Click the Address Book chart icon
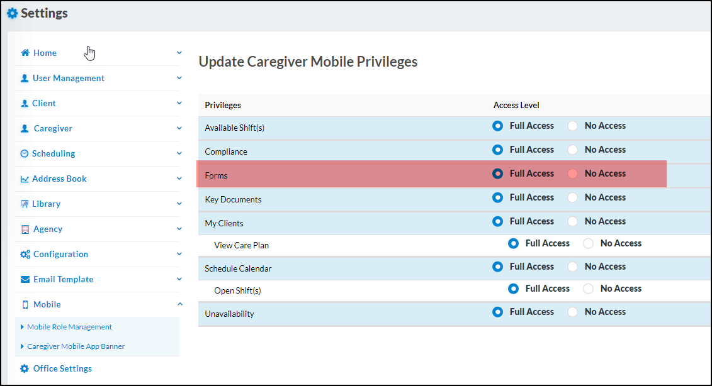The width and height of the screenshot is (712, 386). (x=23, y=179)
